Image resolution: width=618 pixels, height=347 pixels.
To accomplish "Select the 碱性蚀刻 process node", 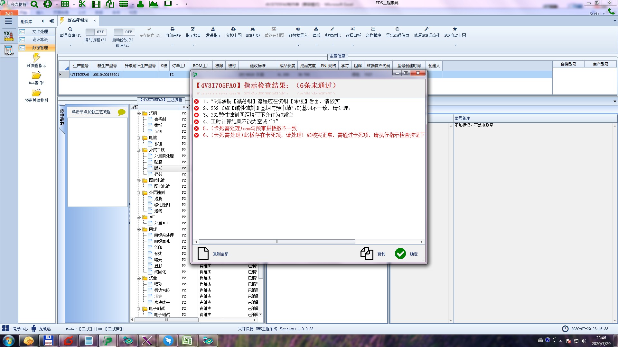I will 162,205.
